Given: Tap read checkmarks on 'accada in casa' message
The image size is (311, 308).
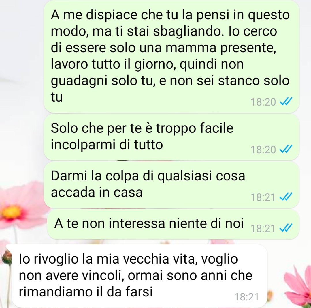Looking at the screenshot, I should [x=286, y=197].
